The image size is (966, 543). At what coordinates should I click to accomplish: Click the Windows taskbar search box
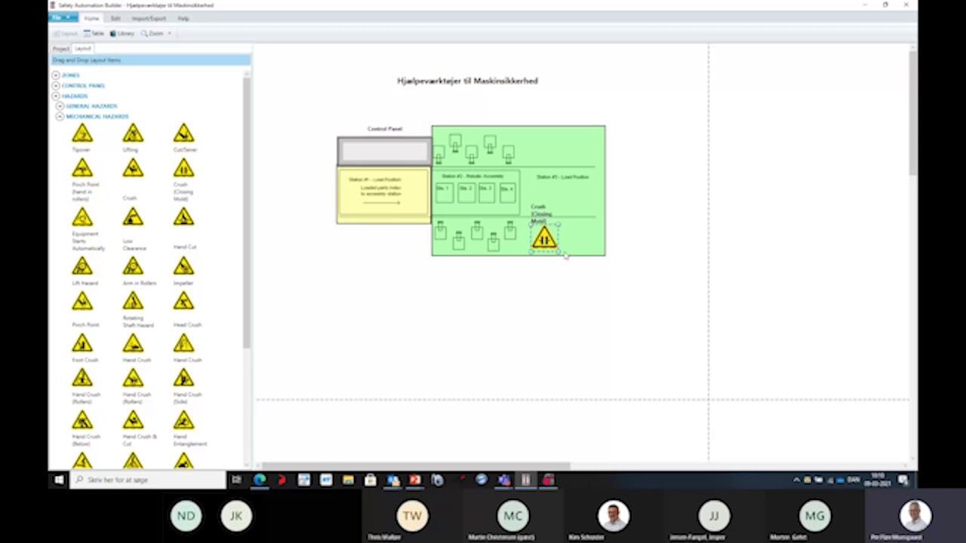pos(148,480)
